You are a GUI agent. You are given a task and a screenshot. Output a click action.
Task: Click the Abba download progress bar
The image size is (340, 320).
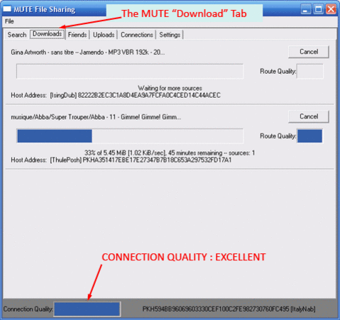[130, 136]
